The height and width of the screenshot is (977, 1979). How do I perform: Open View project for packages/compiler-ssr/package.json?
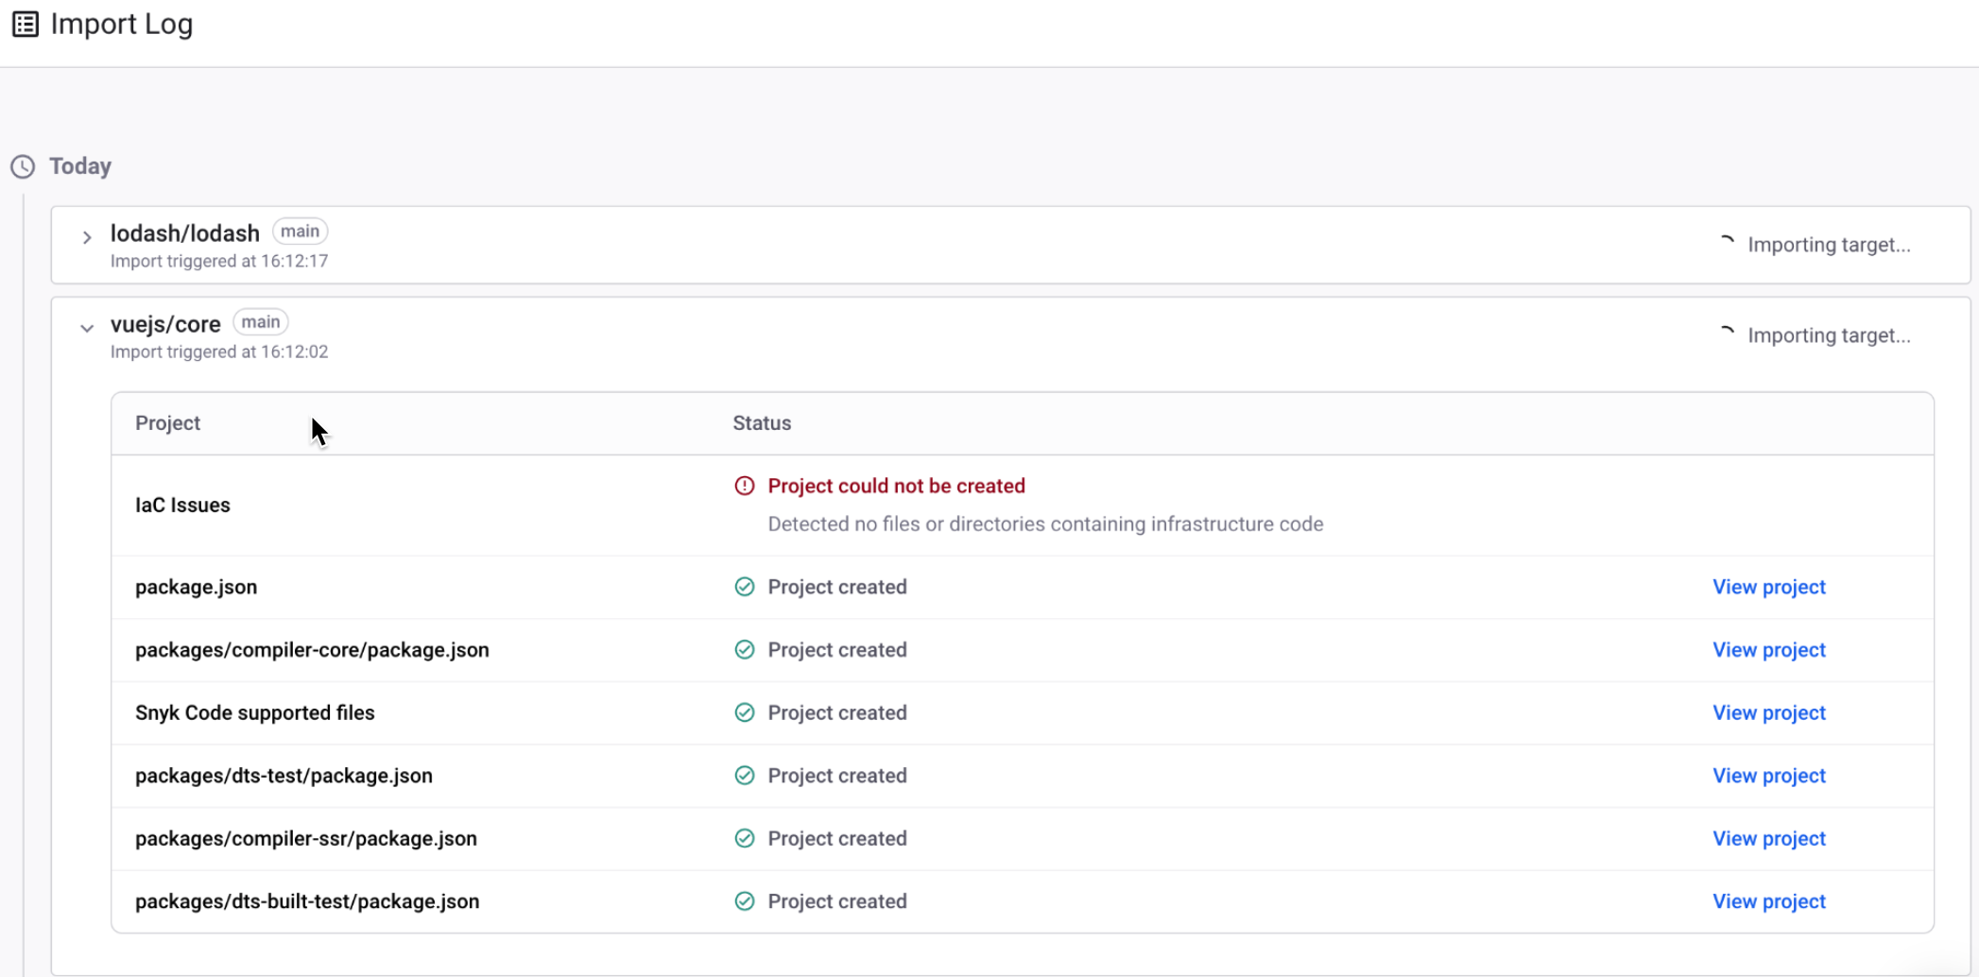pos(1768,839)
